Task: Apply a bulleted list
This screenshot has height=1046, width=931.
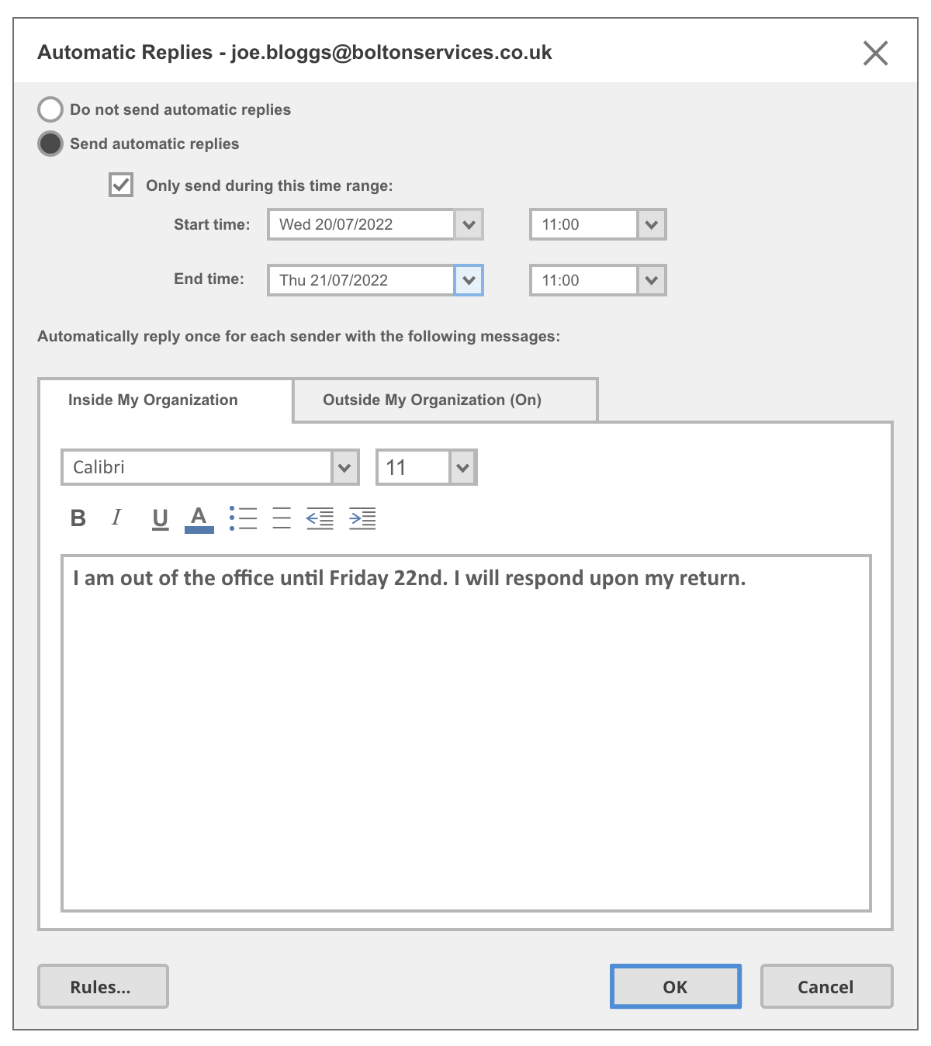Action: pyautogui.click(x=243, y=518)
